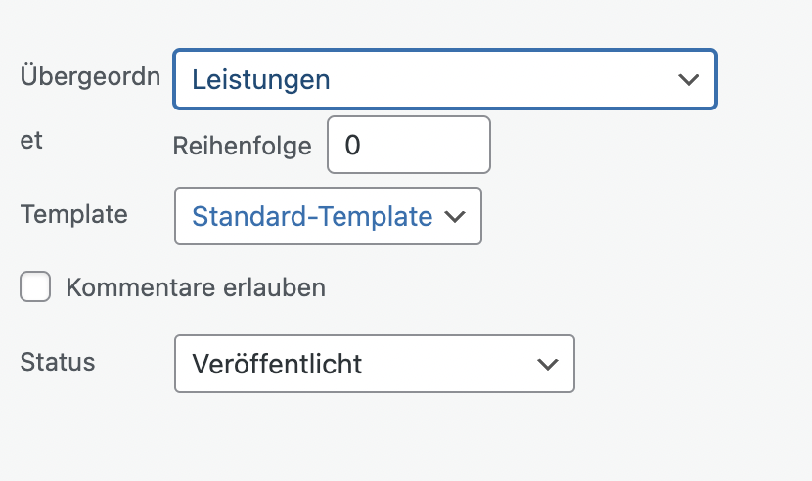Viewport: 812px width, 481px height.
Task: Click the chevron arrow beside Veröffentlicht
Action: point(548,364)
